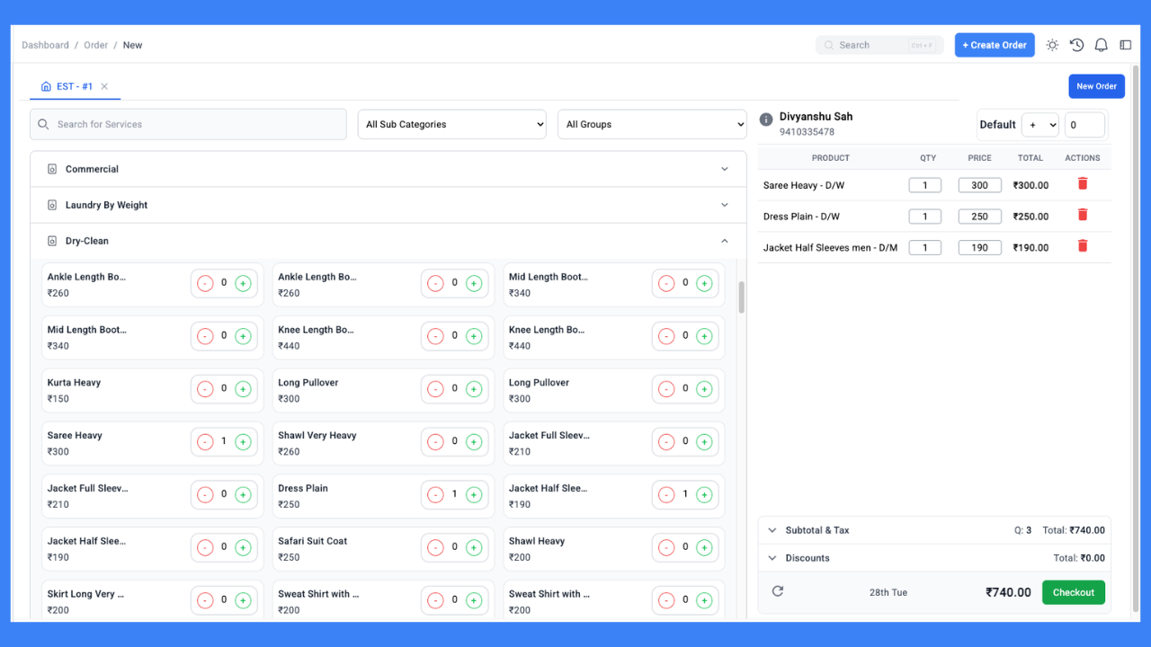Open the All Sub Categories dropdown

[x=451, y=124]
